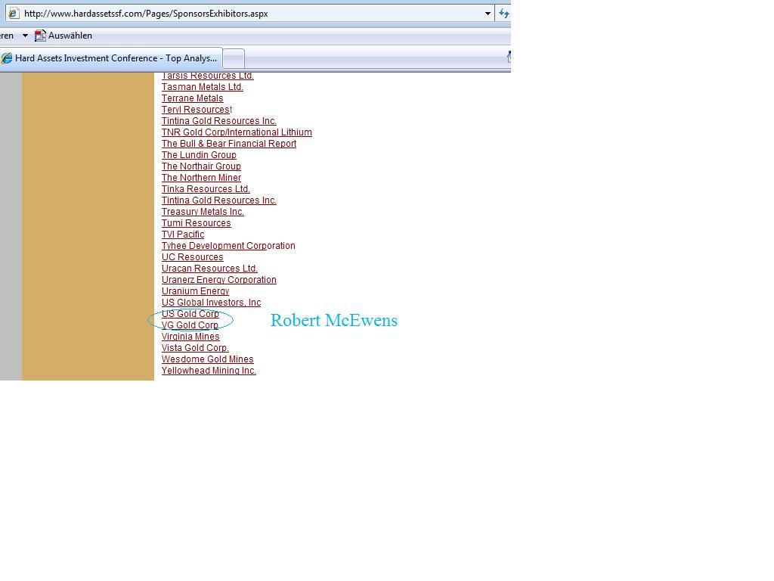Open Tumi Resources link
Image resolution: width=774 pixels, height=581 pixels.
coord(196,223)
